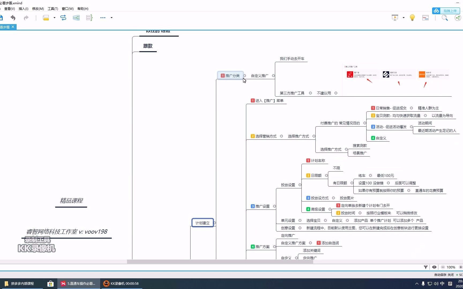Open the 查看(V) menu
This screenshot has height=289, width=463.
(10, 9)
